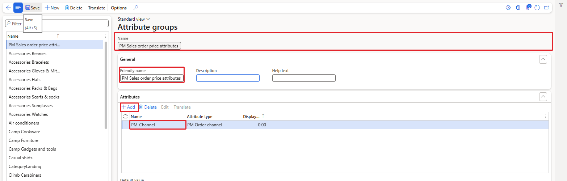Sort attributes grid by Name column

coord(157,117)
